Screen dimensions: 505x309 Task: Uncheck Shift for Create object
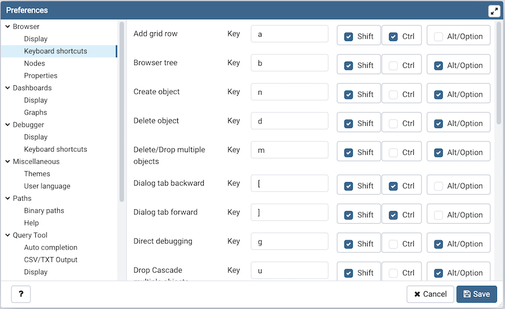click(349, 95)
